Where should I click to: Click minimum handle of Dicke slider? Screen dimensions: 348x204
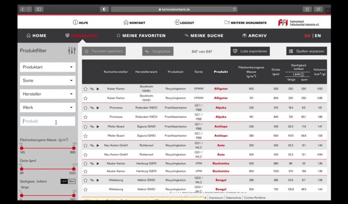22,169
